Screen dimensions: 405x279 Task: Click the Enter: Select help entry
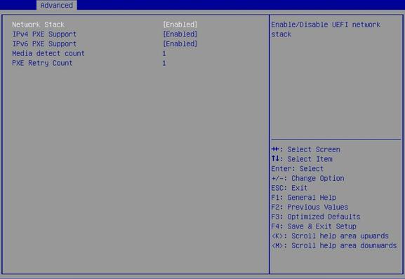click(x=298, y=169)
